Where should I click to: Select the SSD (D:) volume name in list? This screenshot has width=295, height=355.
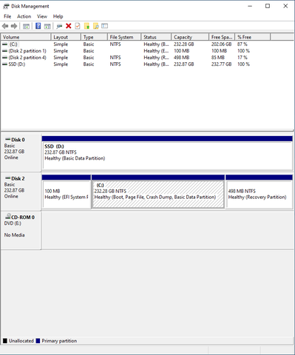[17, 64]
